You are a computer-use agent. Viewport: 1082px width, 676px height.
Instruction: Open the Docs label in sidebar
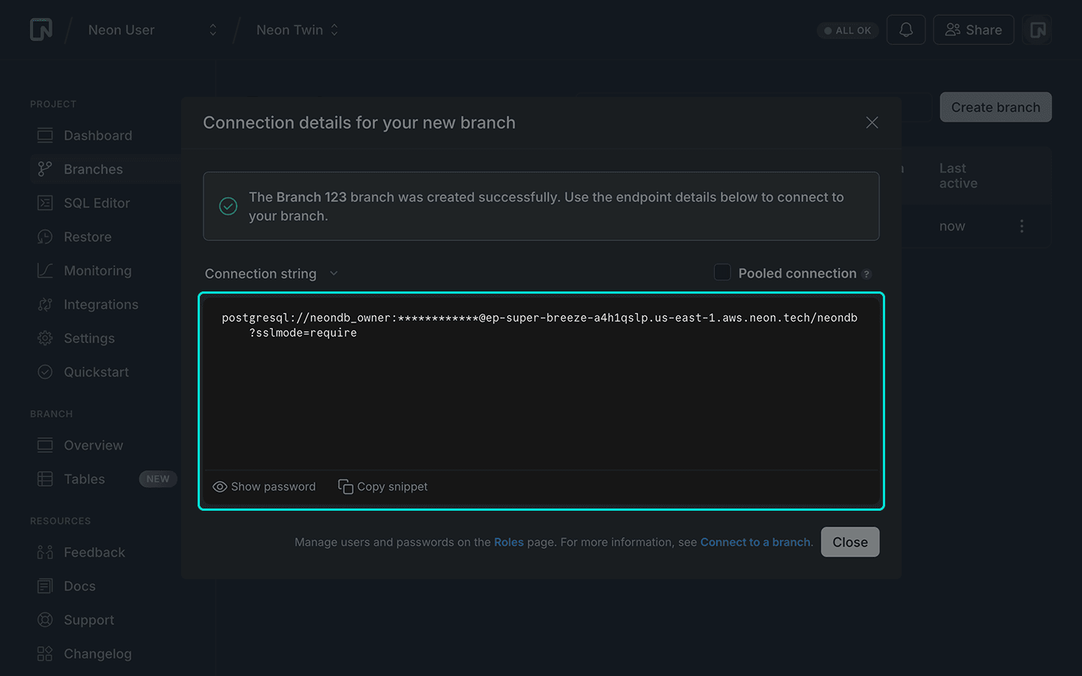point(80,586)
